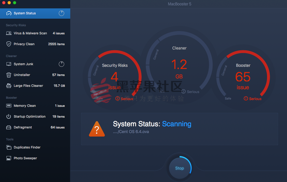Open Memory Clean booster
The height and width of the screenshot is (182, 287).
pyautogui.click(x=35, y=106)
